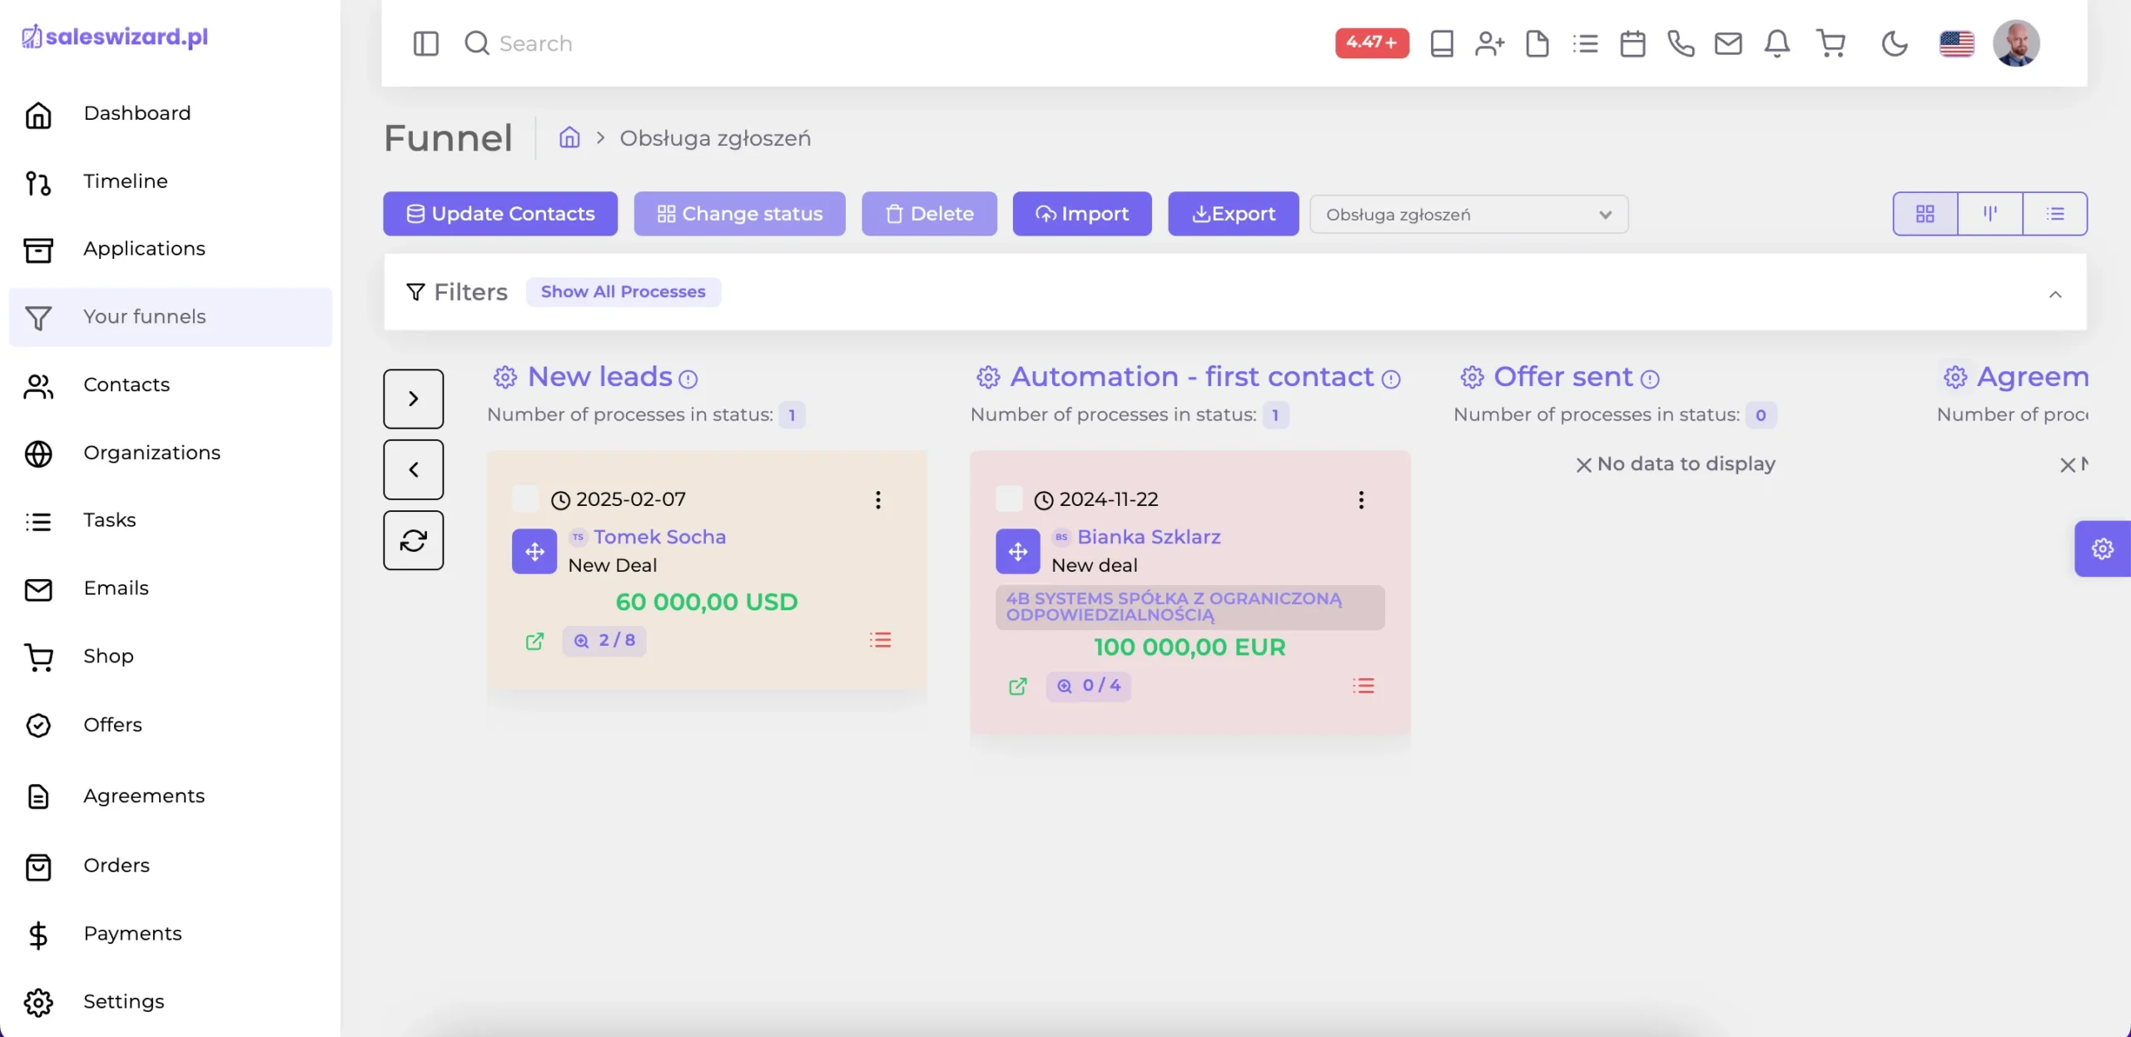Open the three-dot menu on Bianka Szklarz card
Viewport: 2131px width, 1037px height.
[x=1361, y=499]
